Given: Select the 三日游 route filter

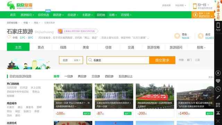Looking at the screenshot, I should point(96,76).
